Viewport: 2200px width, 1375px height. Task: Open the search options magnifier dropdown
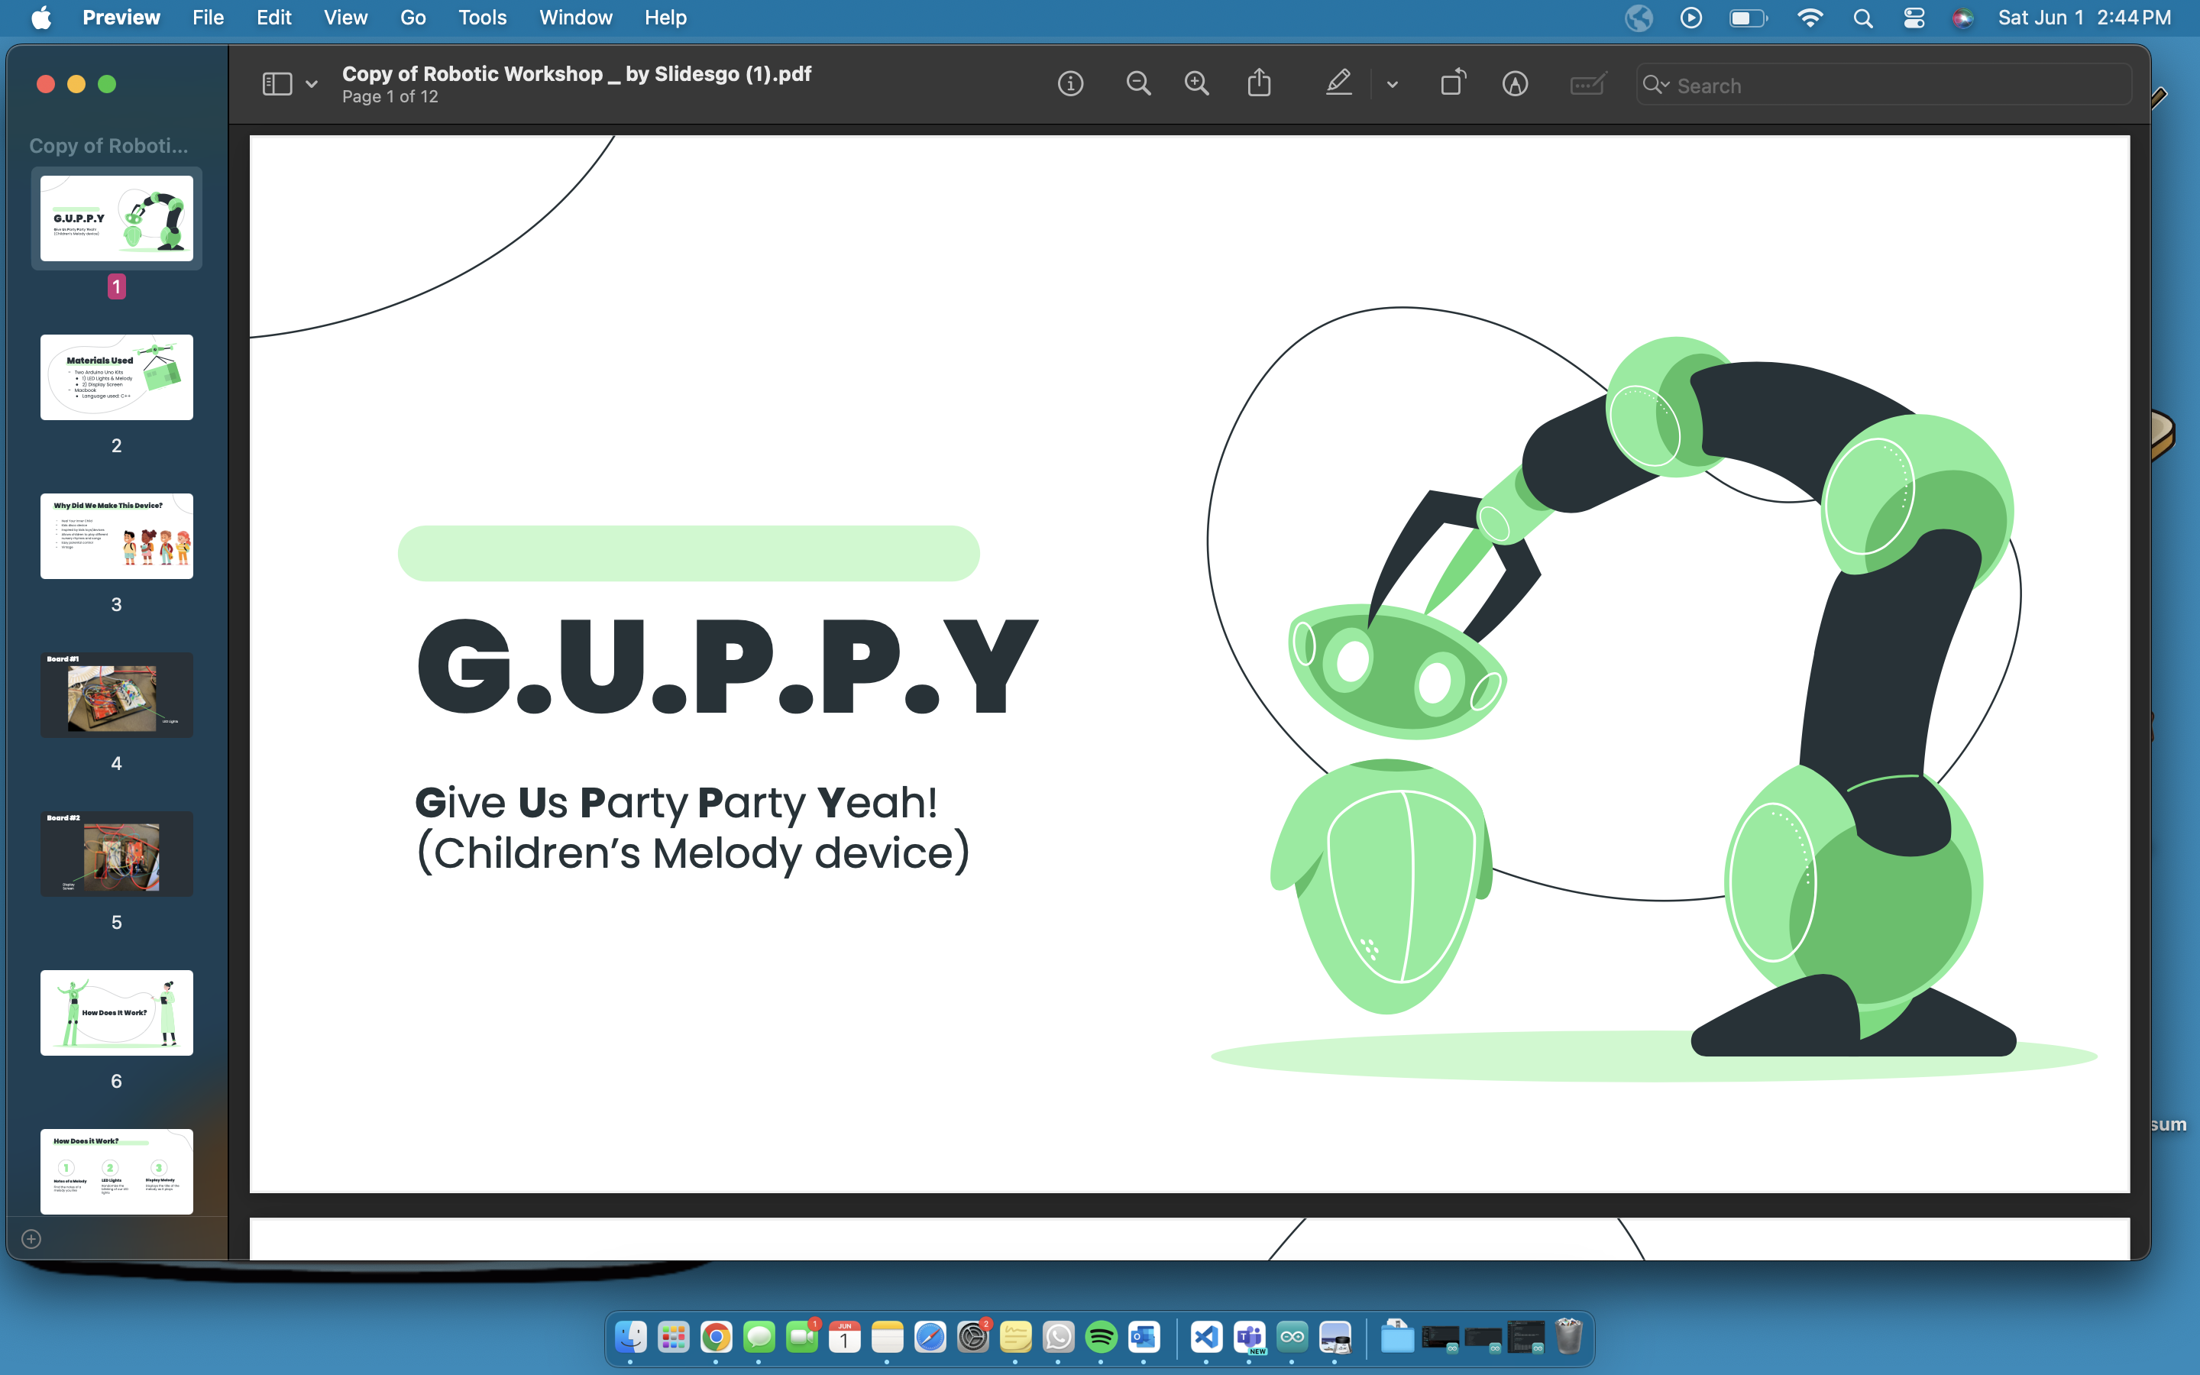[x=1655, y=85]
